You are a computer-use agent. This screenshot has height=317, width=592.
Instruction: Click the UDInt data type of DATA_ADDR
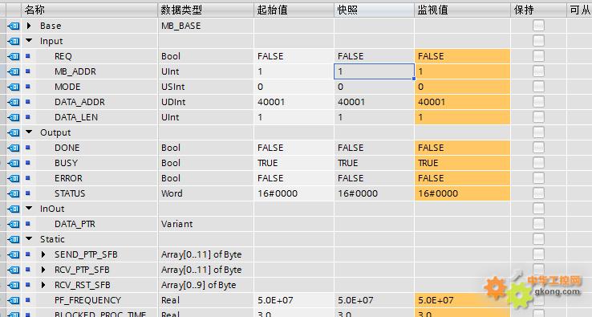pyautogui.click(x=173, y=102)
